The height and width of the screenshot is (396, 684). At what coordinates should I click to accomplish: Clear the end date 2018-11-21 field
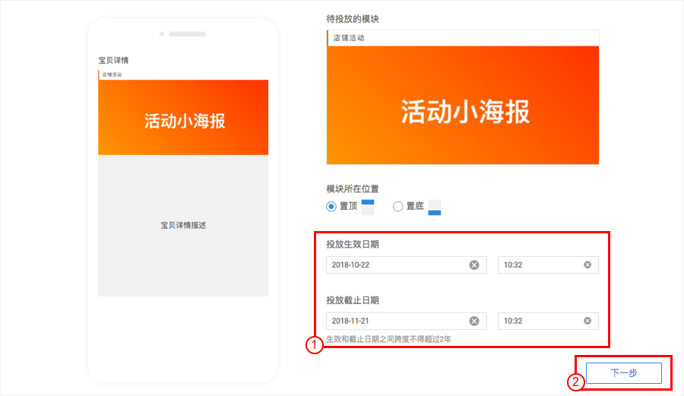(474, 321)
